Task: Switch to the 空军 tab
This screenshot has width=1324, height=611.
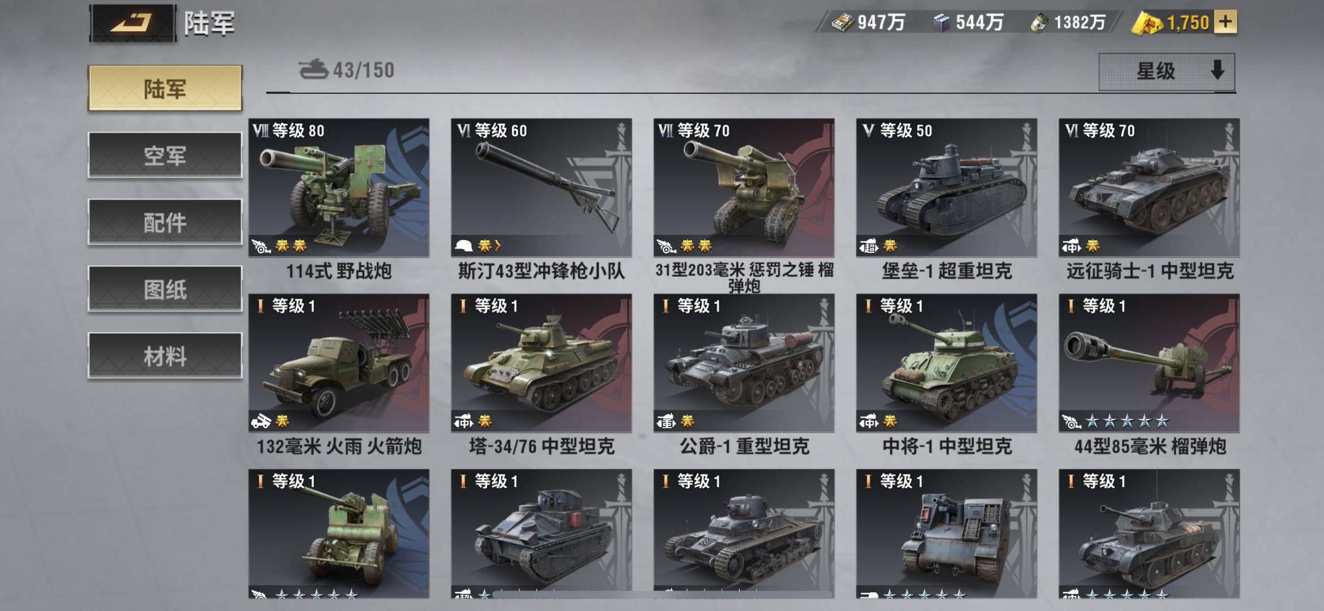Action: pyautogui.click(x=165, y=155)
